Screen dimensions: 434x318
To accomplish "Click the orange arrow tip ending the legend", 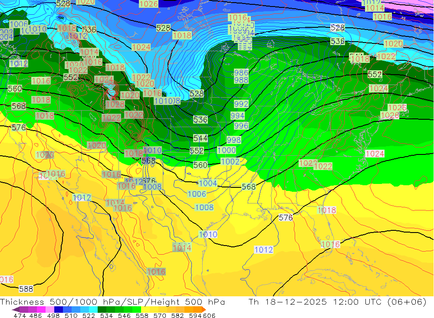I will coord(204,309).
